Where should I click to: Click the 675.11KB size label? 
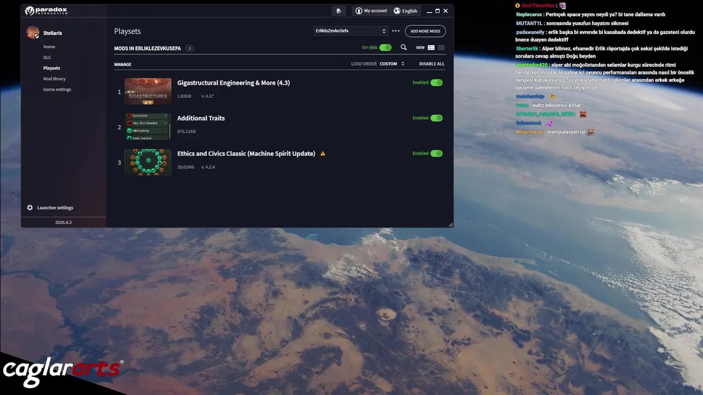point(186,132)
